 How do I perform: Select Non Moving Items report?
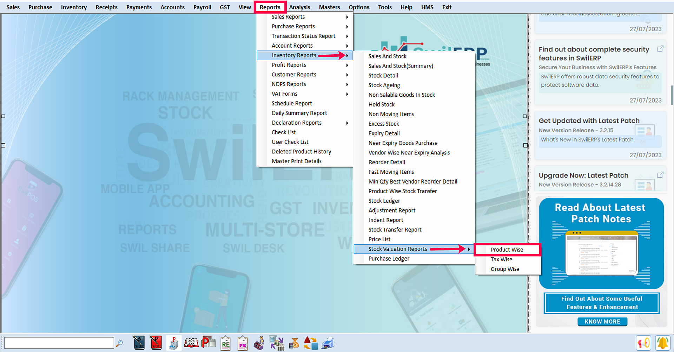[414, 114]
